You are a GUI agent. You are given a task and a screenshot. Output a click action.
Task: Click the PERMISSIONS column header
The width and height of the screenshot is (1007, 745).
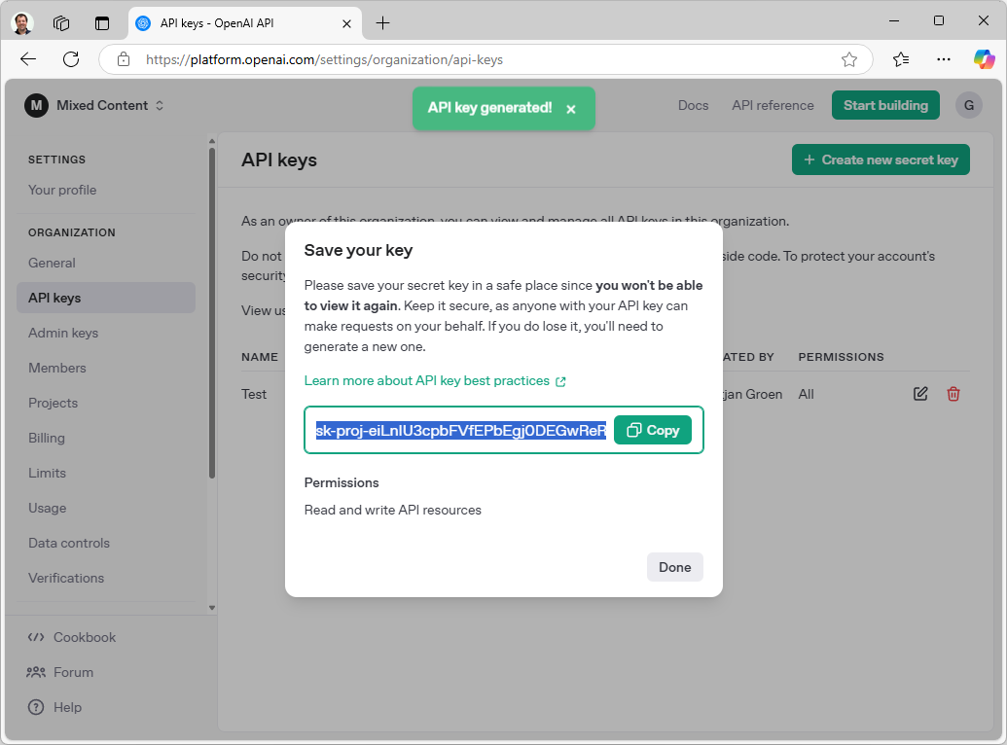coord(841,357)
